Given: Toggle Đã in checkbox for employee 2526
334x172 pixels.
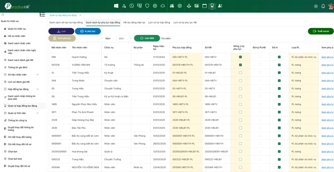Looking at the screenshot, I should coord(279,120).
